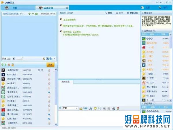Click the avatar of online member 107721
Screen dimensions: 173x130
pos(144,47)
